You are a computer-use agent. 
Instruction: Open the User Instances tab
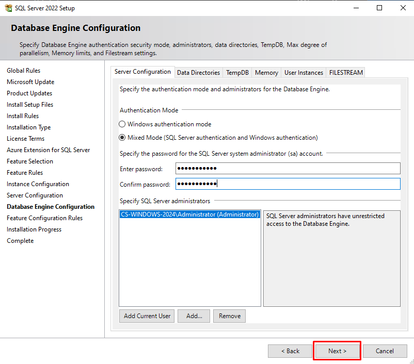[304, 73]
